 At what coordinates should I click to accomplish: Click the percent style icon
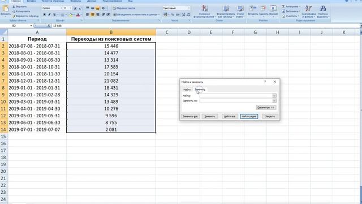[173, 15]
